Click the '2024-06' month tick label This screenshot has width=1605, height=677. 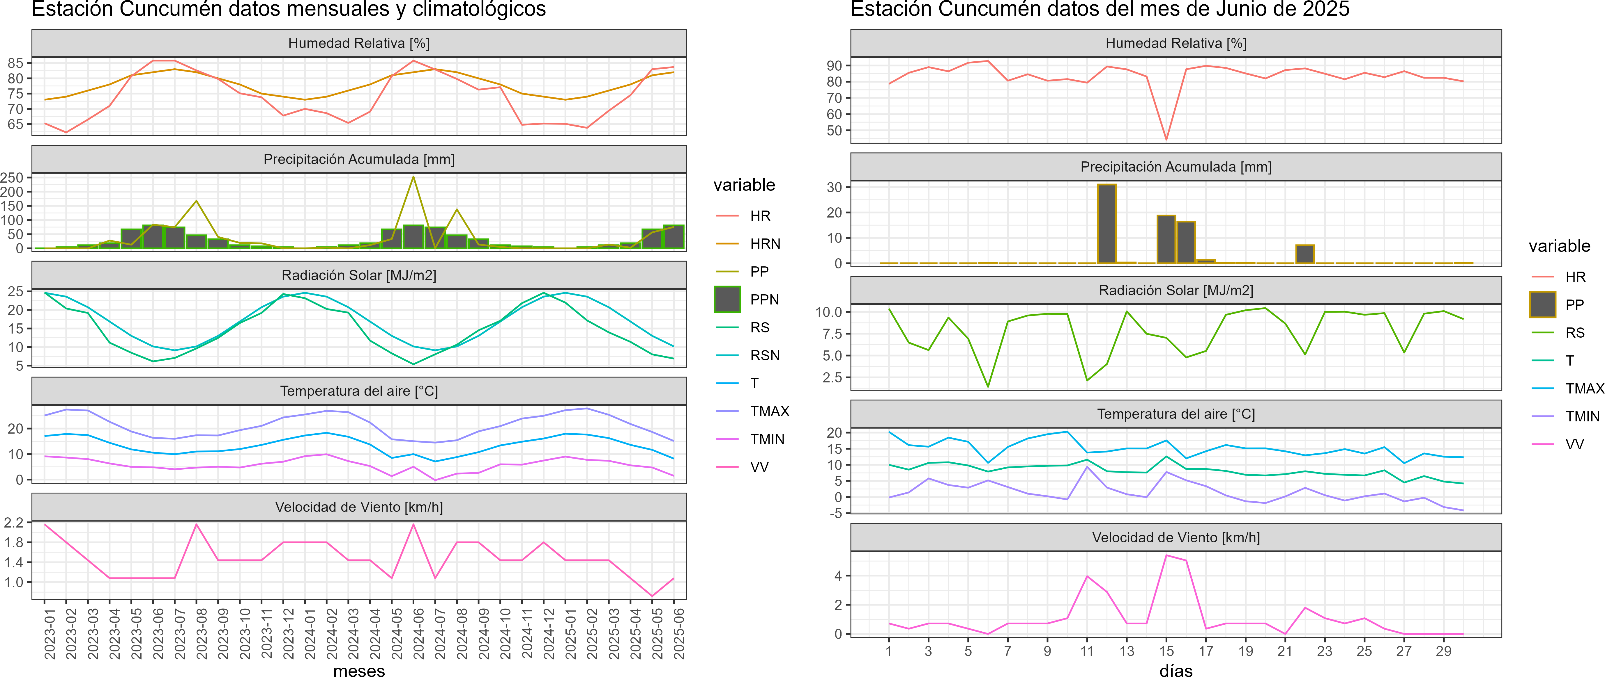coord(418,633)
